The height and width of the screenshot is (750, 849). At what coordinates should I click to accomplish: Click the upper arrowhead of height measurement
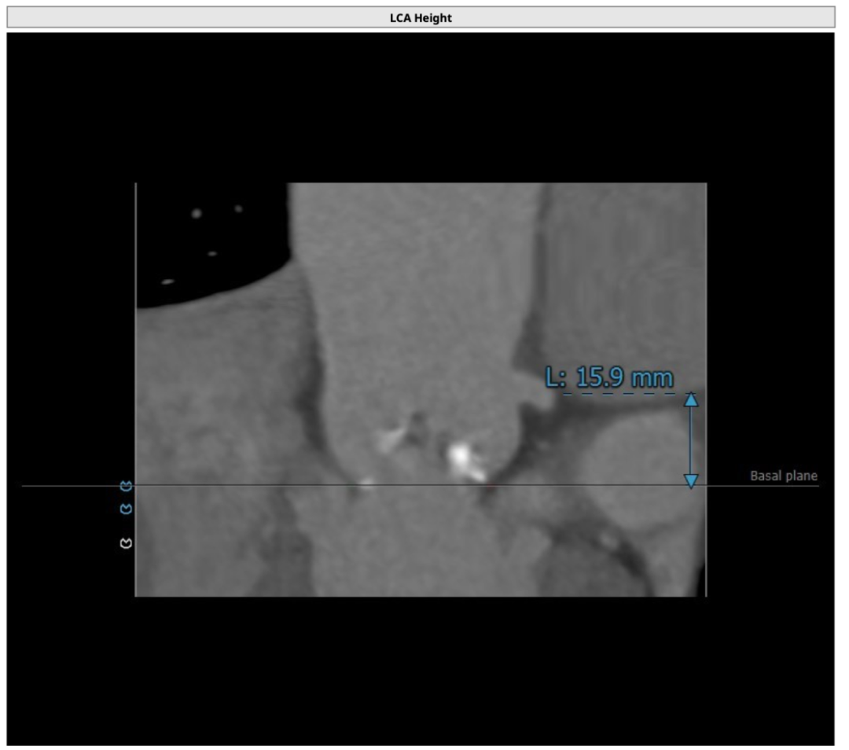690,399
